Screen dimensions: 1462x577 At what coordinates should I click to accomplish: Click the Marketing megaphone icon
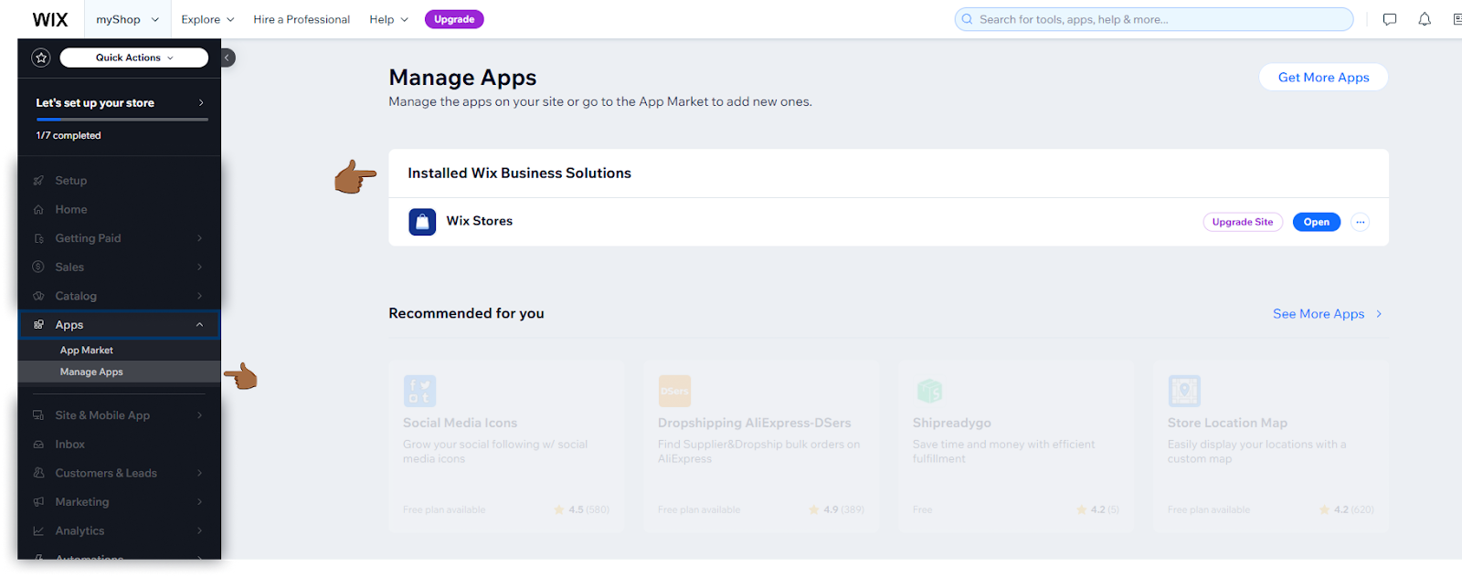(38, 502)
